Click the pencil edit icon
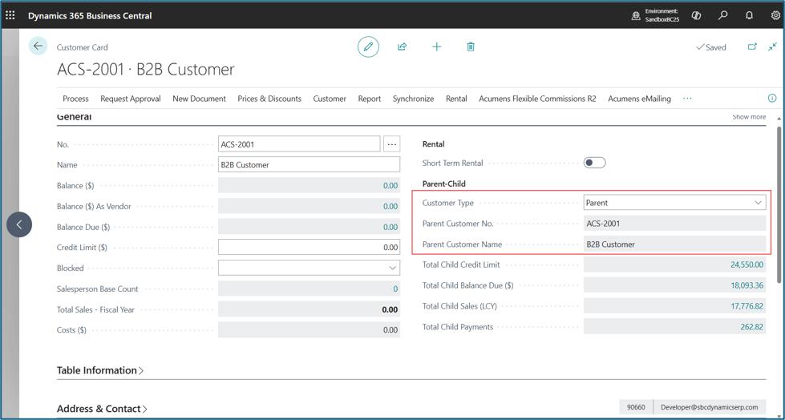Screen dimensions: 785x420 pyautogui.click(x=369, y=46)
